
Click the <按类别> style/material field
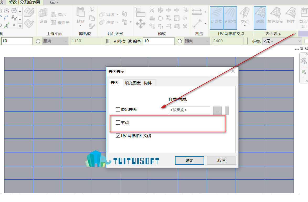click(189, 110)
